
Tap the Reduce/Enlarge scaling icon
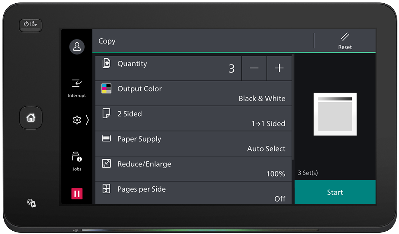tap(107, 163)
